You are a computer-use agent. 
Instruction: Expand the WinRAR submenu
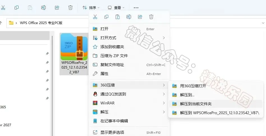pos(129,103)
